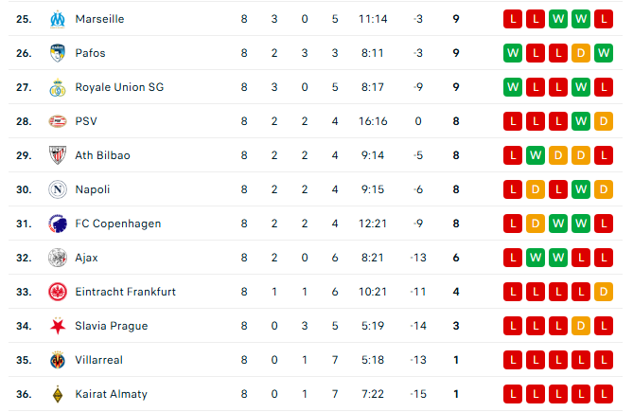Open the Slavia Prague star logo

point(56,326)
